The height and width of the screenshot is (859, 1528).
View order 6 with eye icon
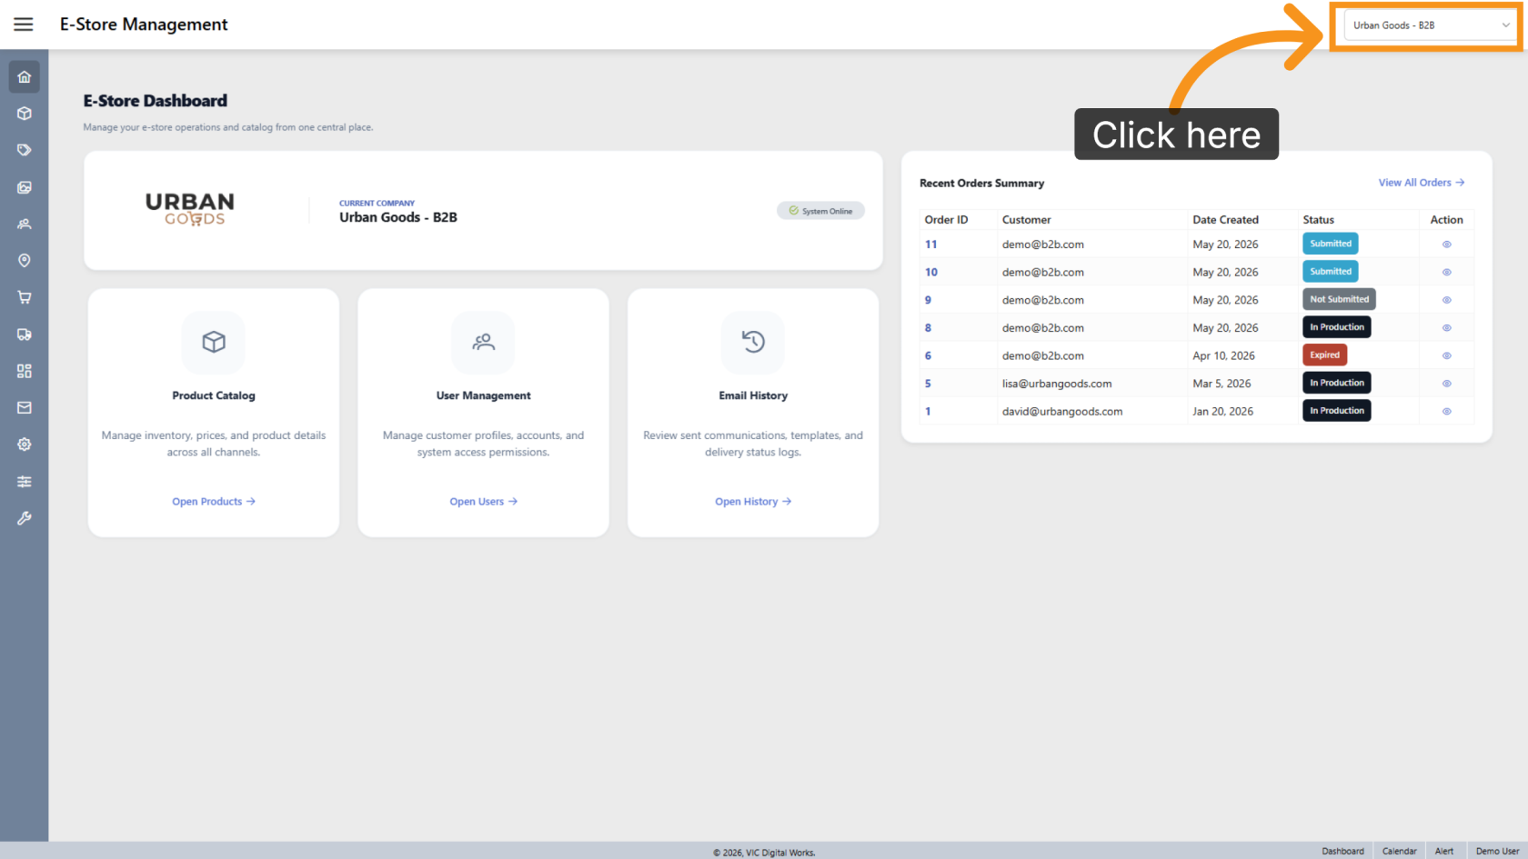pos(1446,355)
